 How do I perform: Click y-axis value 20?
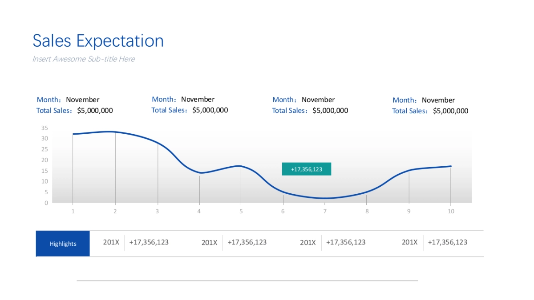tap(44, 160)
